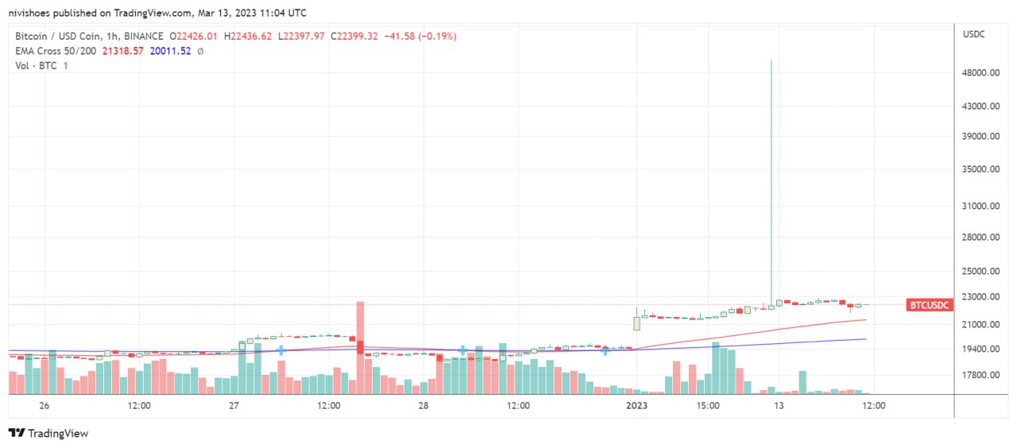This screenshot has width=1017, height=448.
Task: Click the 15:00 time axis label
Action: coord(708,405)
